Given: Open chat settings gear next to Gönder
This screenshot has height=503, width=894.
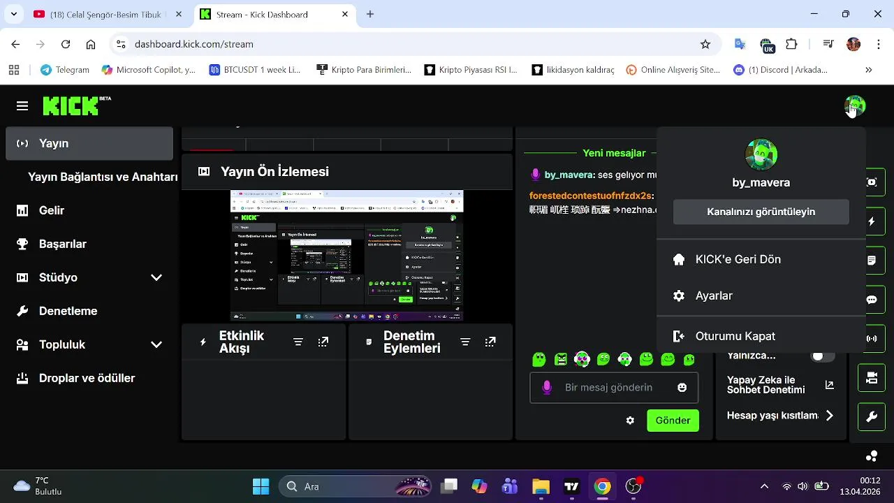Looking at the screenshot, I should point(630,421).
